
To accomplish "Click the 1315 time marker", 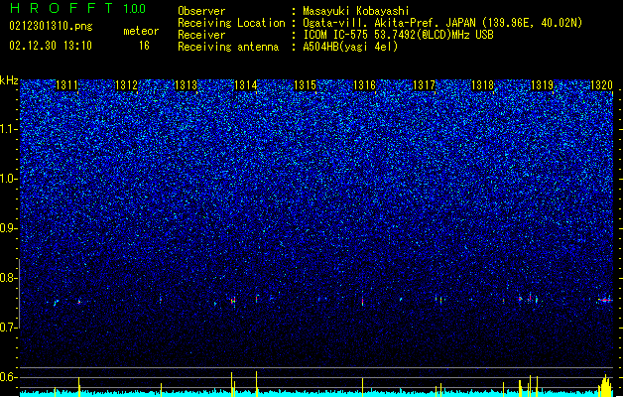I will coord(305,85).
